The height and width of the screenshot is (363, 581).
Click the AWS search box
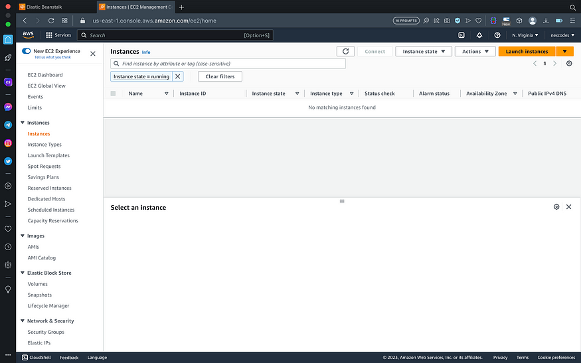175,35
